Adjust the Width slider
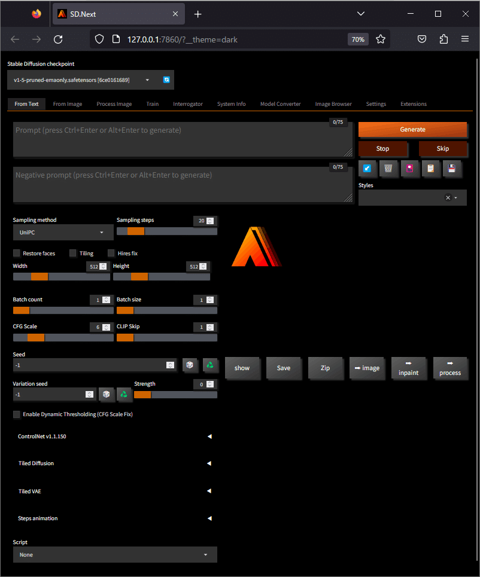This screenshot has height=577, width=480. tap(62, 277)
